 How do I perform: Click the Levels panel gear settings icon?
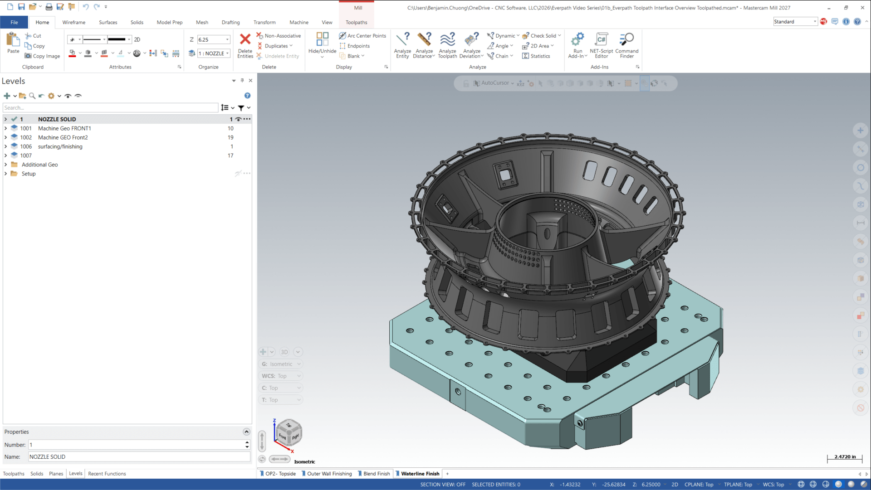coord(51,96)
